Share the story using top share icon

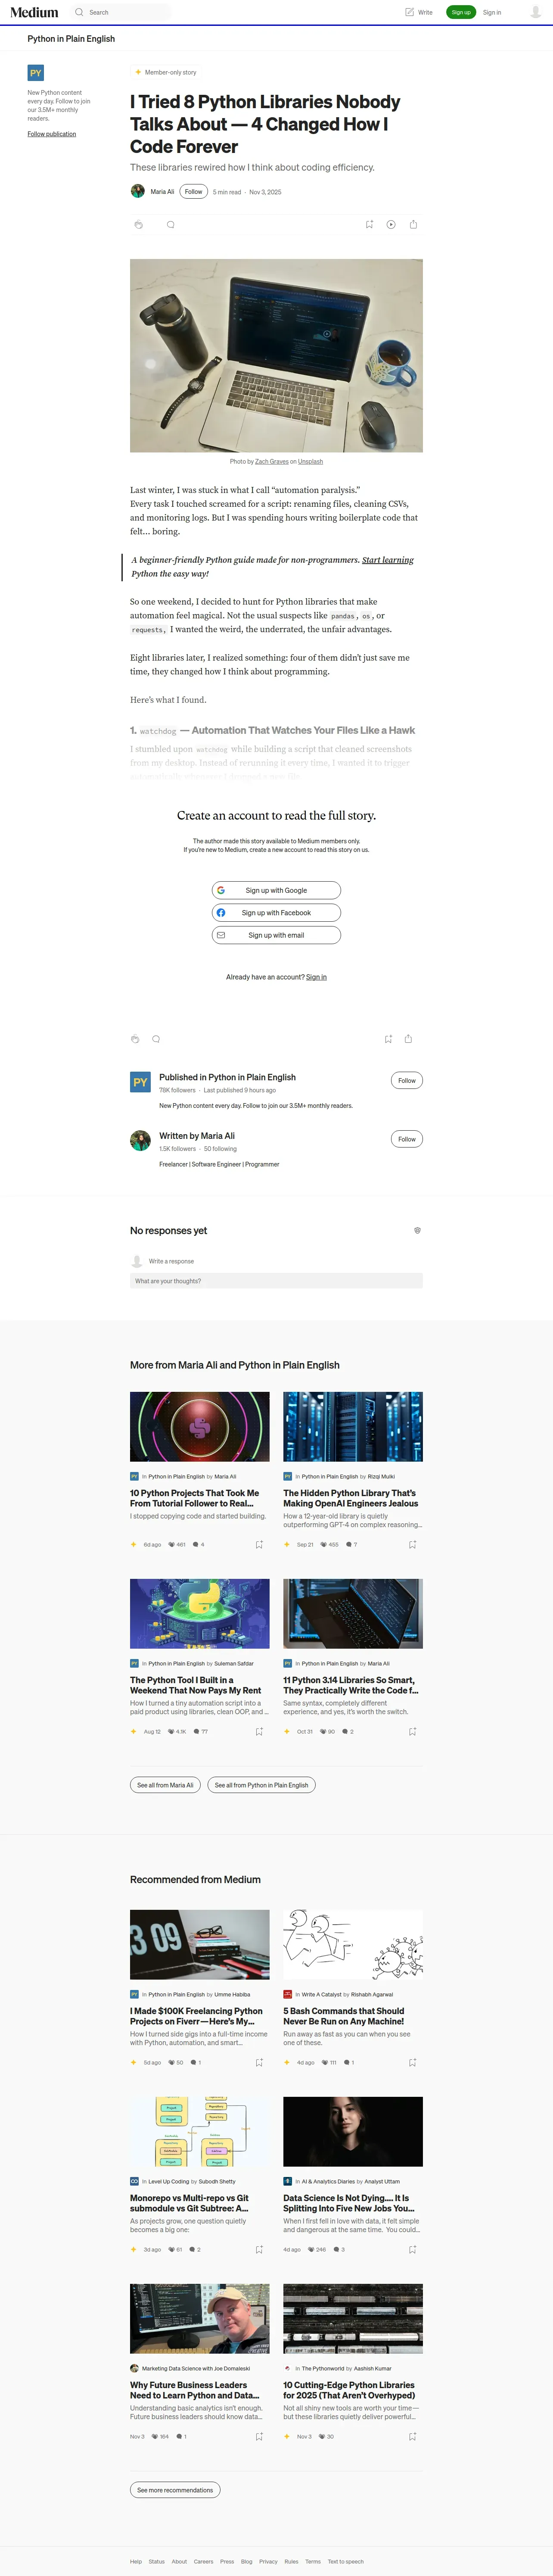click(413, 225)
